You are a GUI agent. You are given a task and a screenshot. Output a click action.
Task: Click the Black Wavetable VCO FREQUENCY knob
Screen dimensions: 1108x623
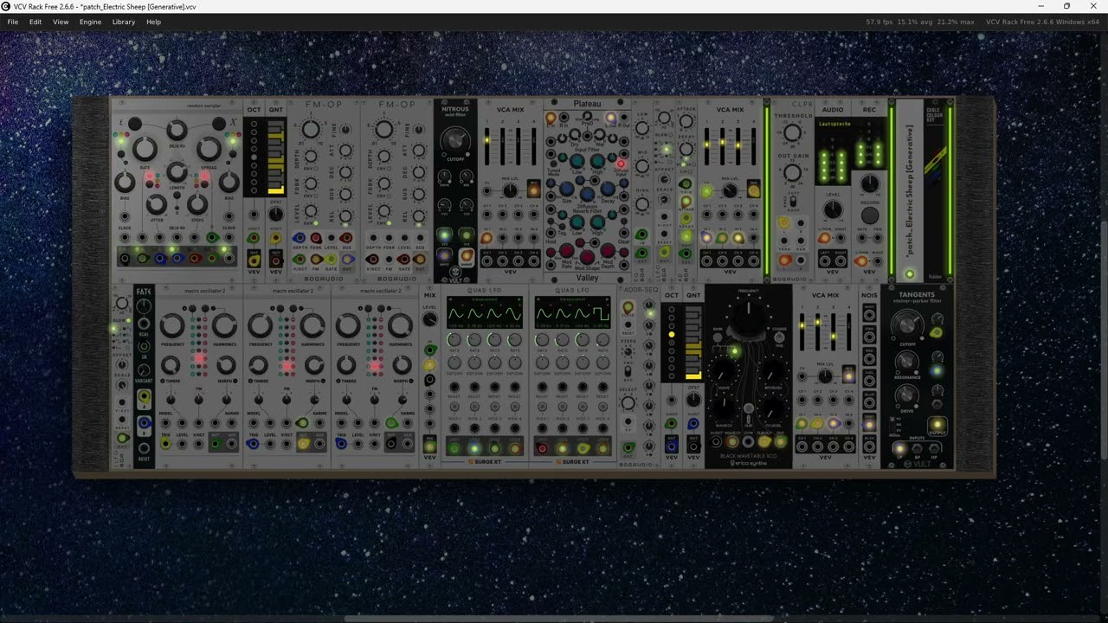coord(749,318)
